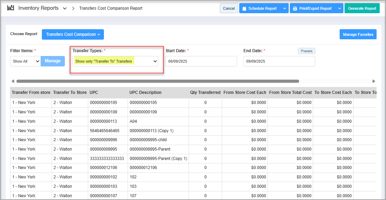Click the Generate Report button
Viewport: 386px width, 200px height.
[362, 8]
